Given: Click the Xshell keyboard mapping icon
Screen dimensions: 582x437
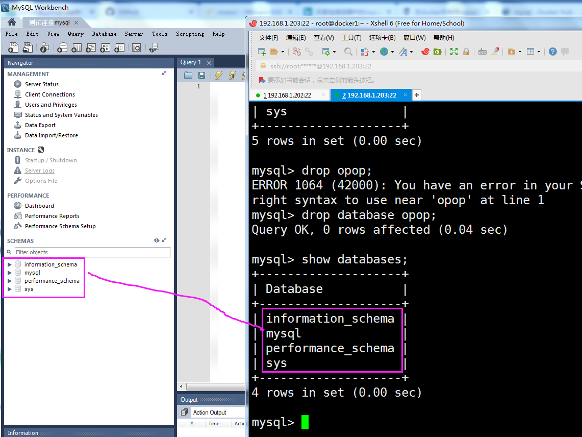Looking at the screenshot, I should point(483,52).
